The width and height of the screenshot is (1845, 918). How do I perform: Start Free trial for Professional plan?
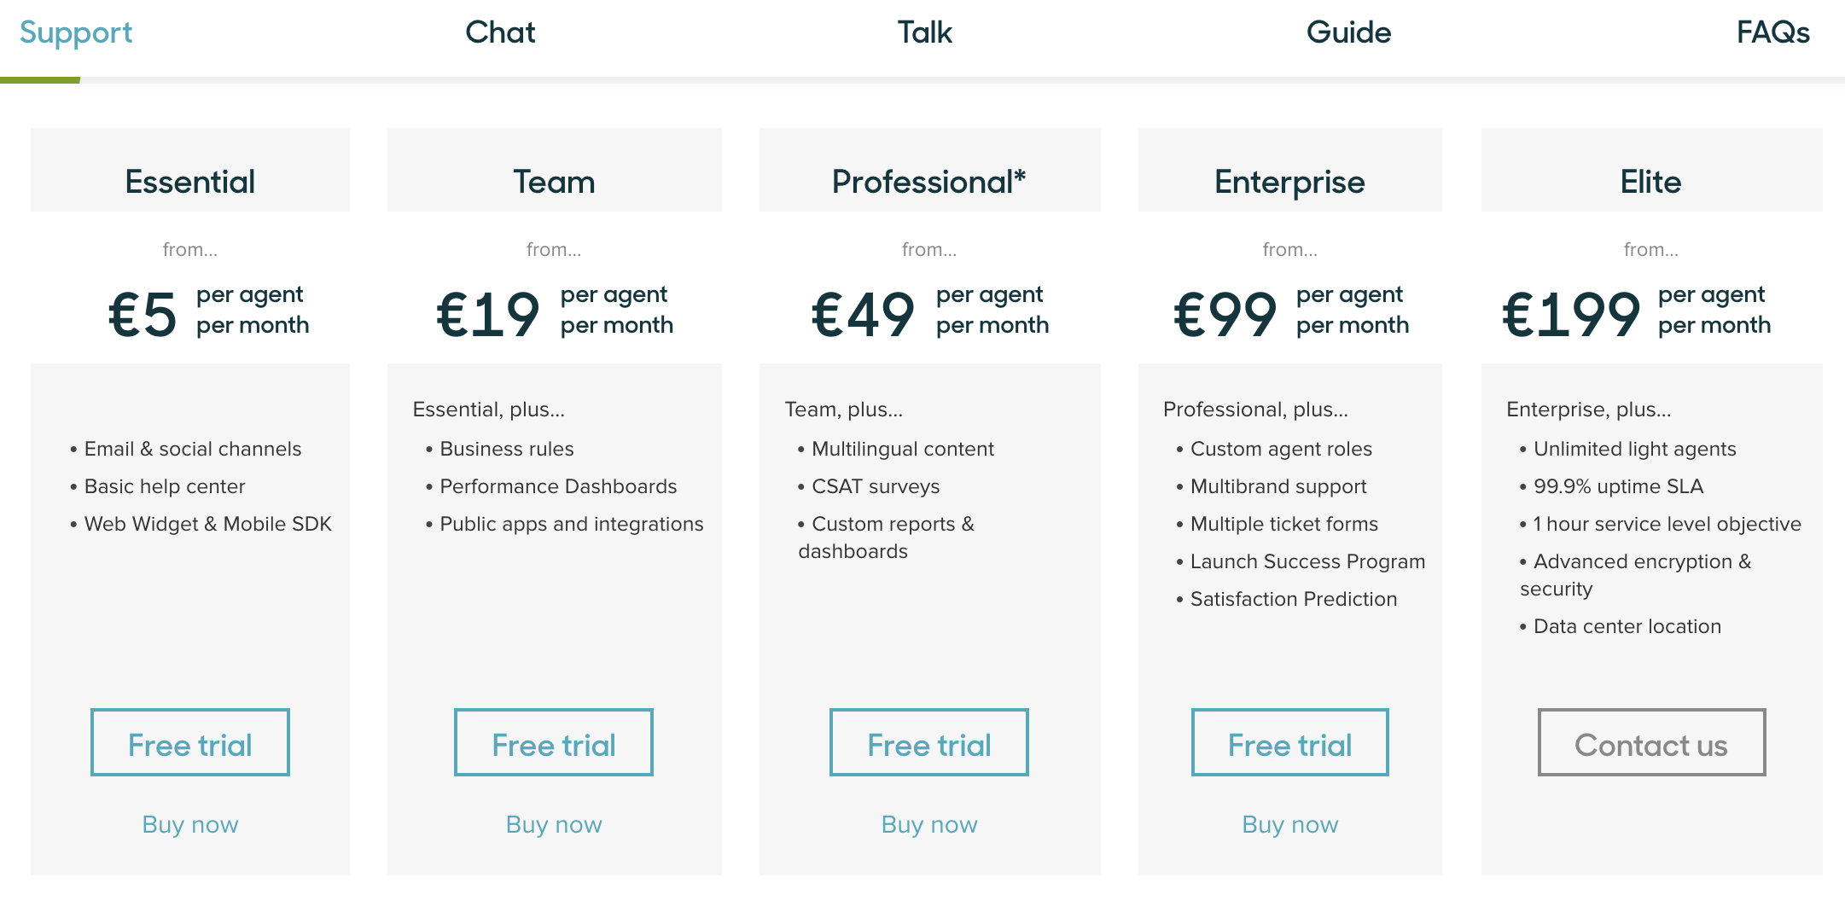pos(929,743)
